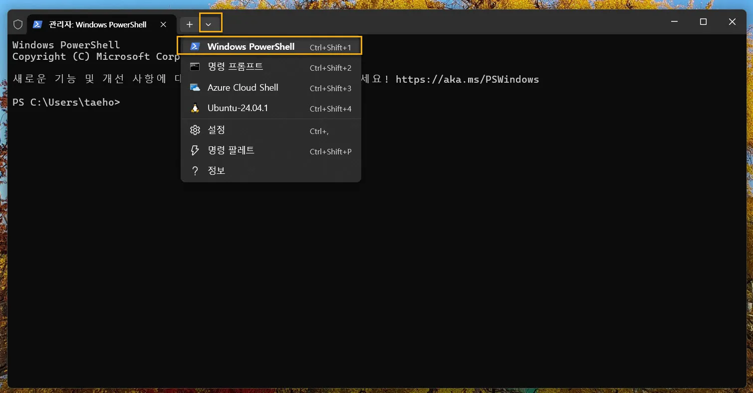Select the Windows PowerShell profile icon
This screenshot has width=753, height=393.
[x=195, y=46]
